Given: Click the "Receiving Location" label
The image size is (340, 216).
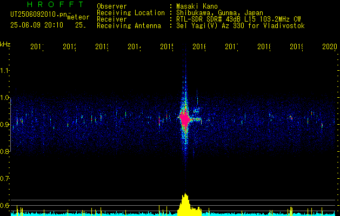Looking at the screenshot, I should click(131, 13).
